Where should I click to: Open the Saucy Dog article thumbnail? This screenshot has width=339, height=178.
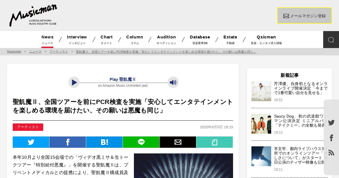[261, 124]
